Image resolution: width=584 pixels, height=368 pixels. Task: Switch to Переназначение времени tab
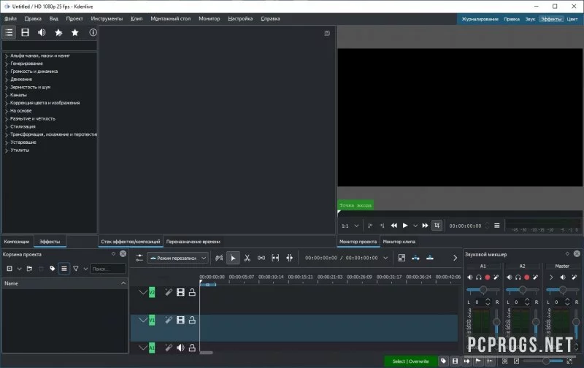point(193,242)
